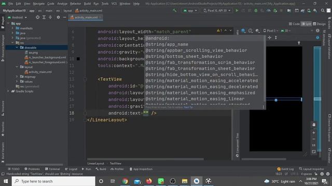This screenshot has width=332, height=186.
Task: Toggle Resource Manager side tab
Action: click(x=3, y=48)
